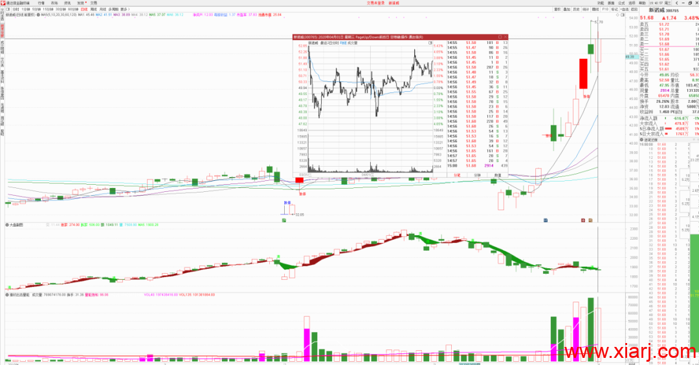
Task: Open the 市场 menu
Action: coord(54,3)
